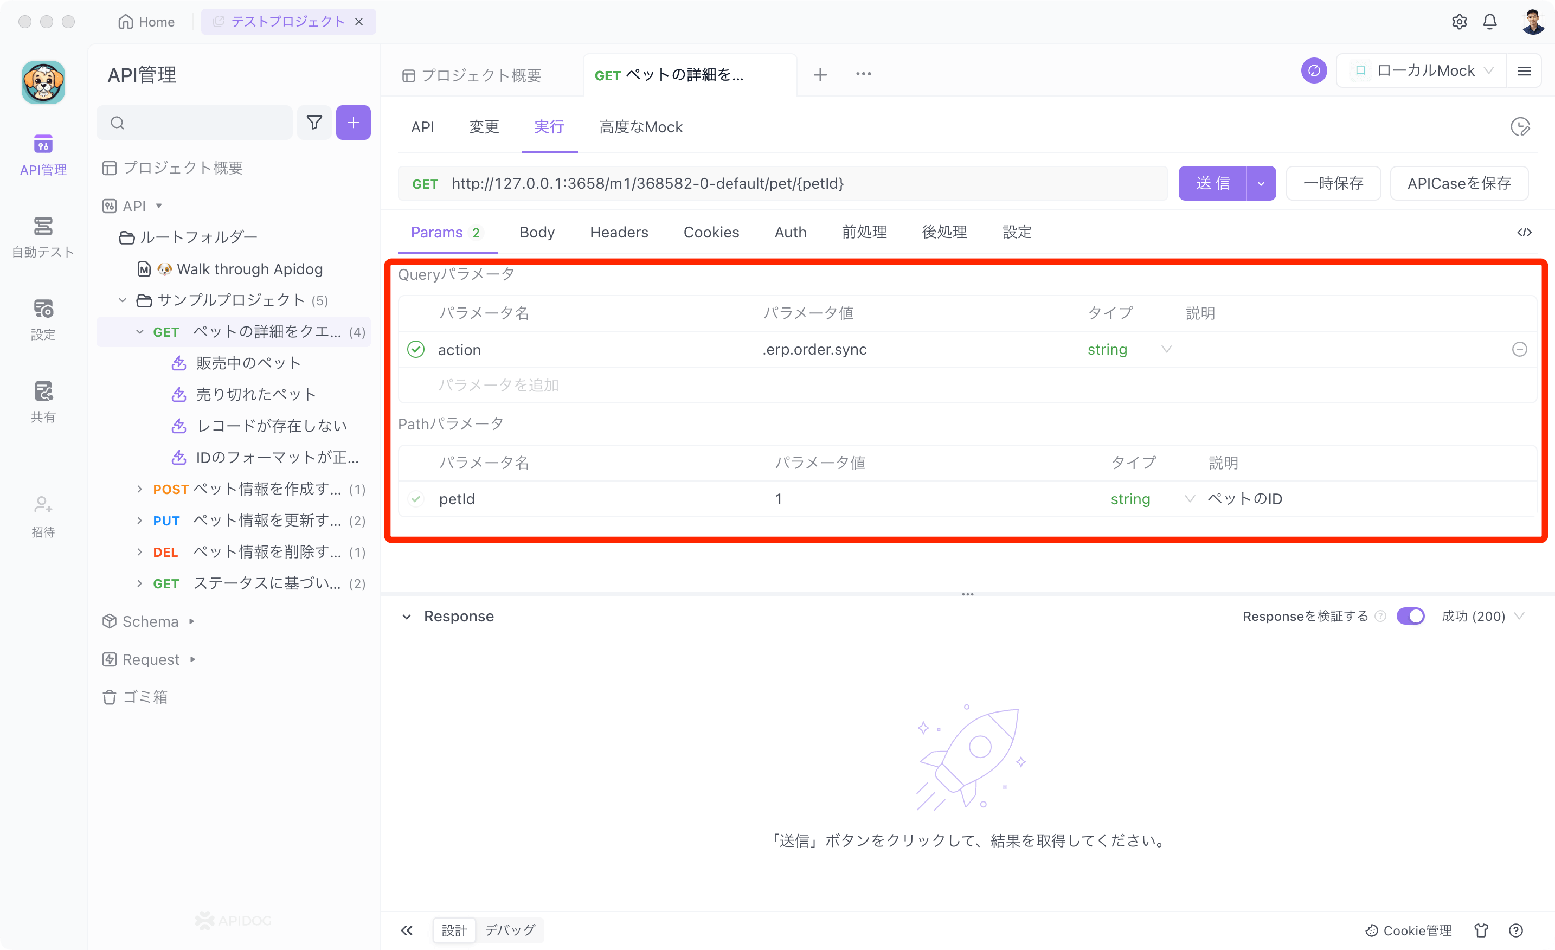Image resolution: width=1555 pixels, height=950 pixels.
Task: Click the filter icon in search bar
Action: [314, 122]
